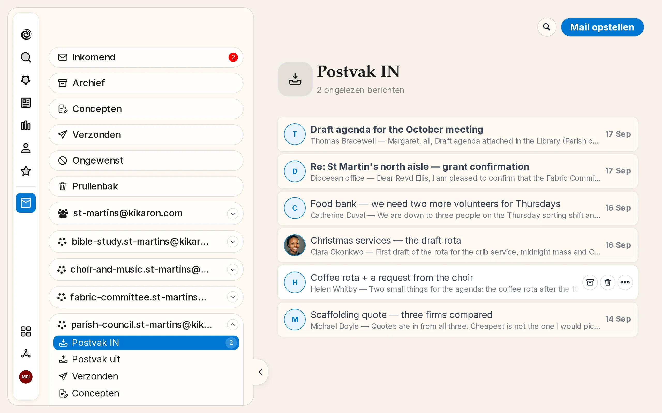Delete the Coffee rota email with trash icon
The height and width of the screenshot is (413, 662).
point(607,282)
